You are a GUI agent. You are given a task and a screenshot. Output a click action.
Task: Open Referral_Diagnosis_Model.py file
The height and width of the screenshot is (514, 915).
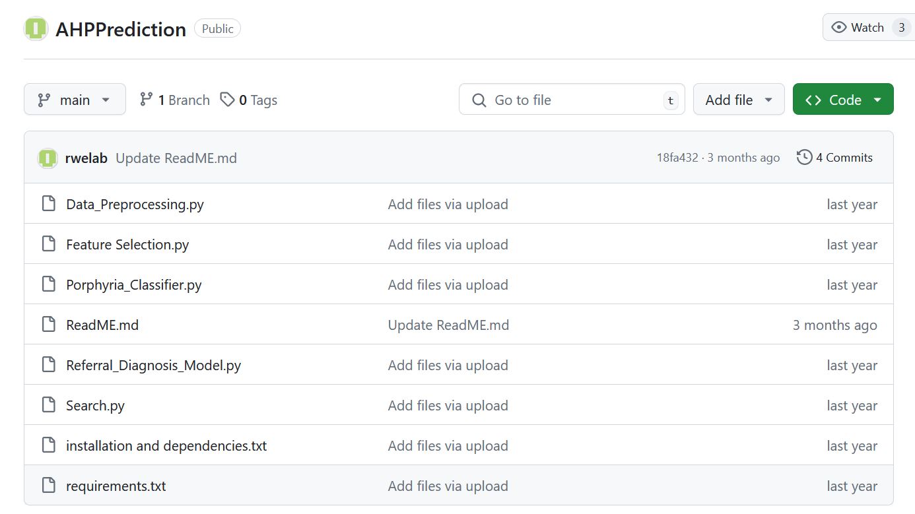(x=153, y=366)
